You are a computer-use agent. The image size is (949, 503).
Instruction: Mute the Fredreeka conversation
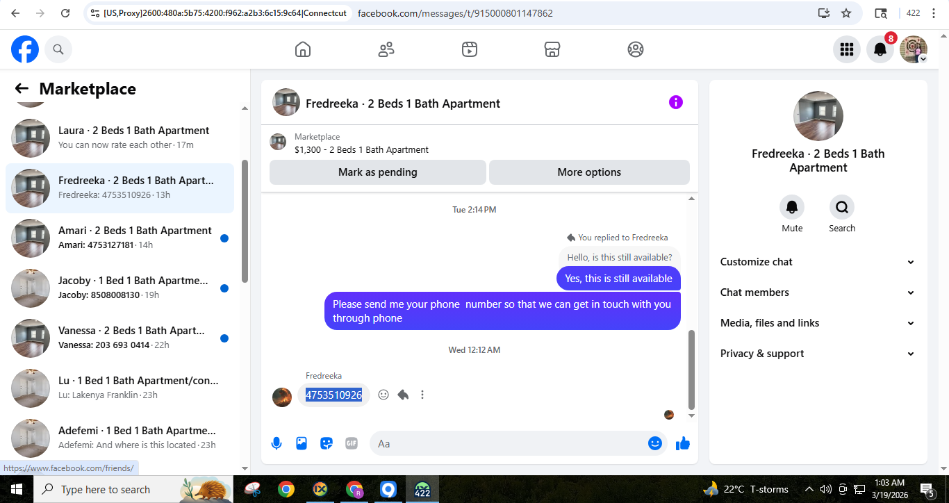point(792,207)
